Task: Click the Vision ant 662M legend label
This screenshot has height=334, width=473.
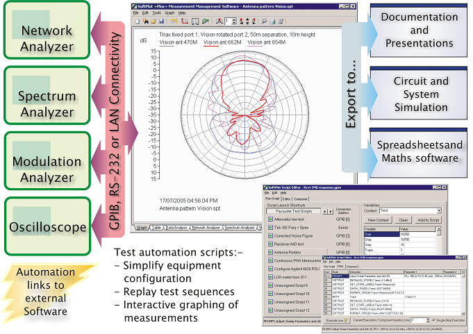Action: (x=222, y=42)
